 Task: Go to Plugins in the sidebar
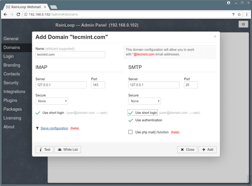[10, 100]
